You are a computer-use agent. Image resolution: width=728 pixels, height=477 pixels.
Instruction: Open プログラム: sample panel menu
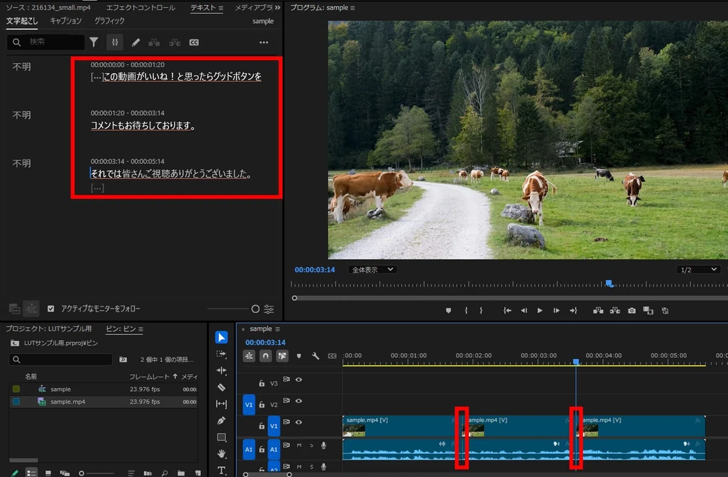[352, 8]
